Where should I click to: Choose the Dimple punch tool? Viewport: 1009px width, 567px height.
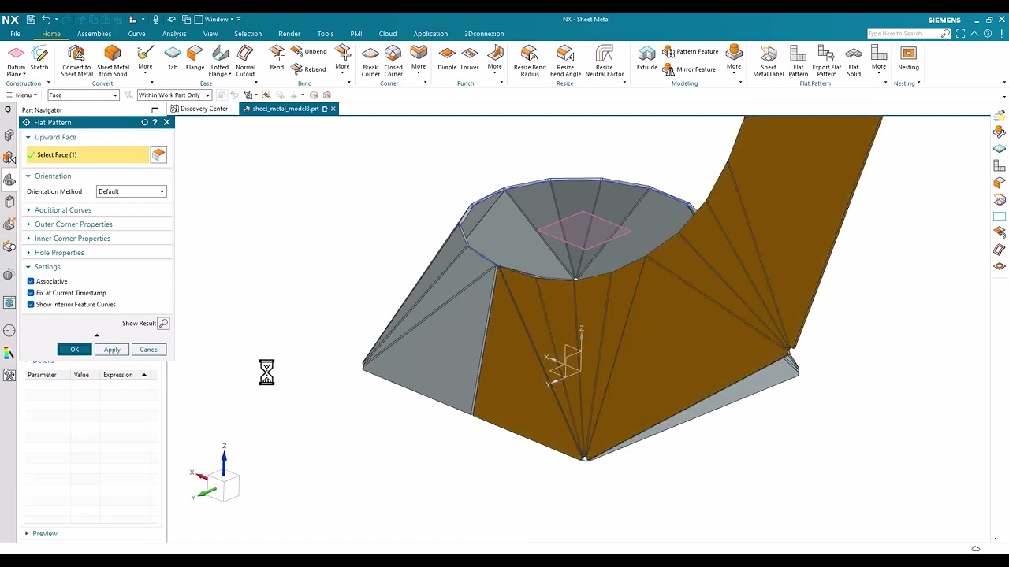pyautogui.click(x=447, y=57)
